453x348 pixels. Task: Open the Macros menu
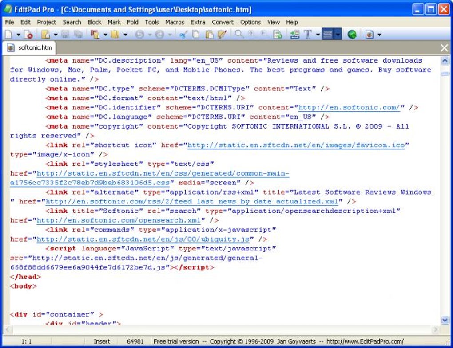tap(175, 22)
